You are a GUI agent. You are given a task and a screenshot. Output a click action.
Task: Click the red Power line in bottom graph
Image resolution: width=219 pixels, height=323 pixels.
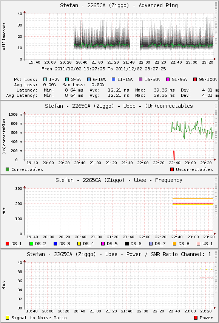click(207, 278)
